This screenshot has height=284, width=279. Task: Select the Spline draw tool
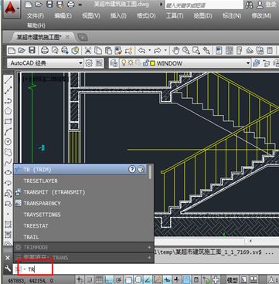pyautogui.click(x=9, y=162)
